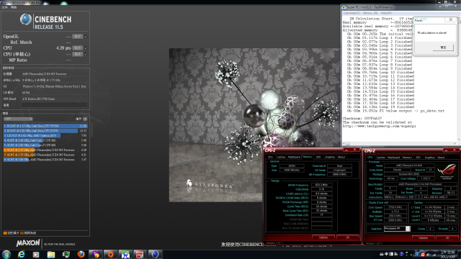Open the Help menu in Super PI

[x=386, y=13]
